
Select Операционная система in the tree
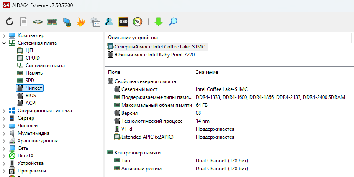(x=45, y=111)
